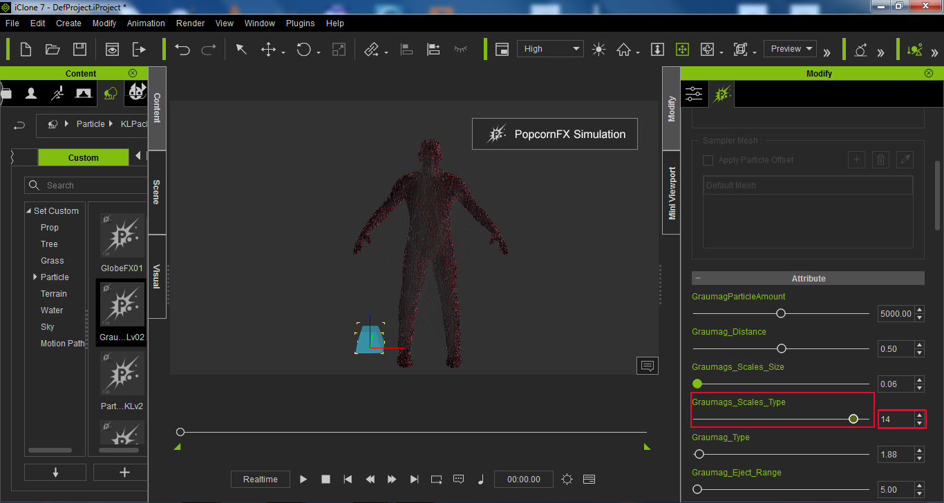Image resolution: width=944 pixels, height=503 pixels.
Task: Adjust the Graumag_Type slider handle
Action: click(x=699, y=454)
